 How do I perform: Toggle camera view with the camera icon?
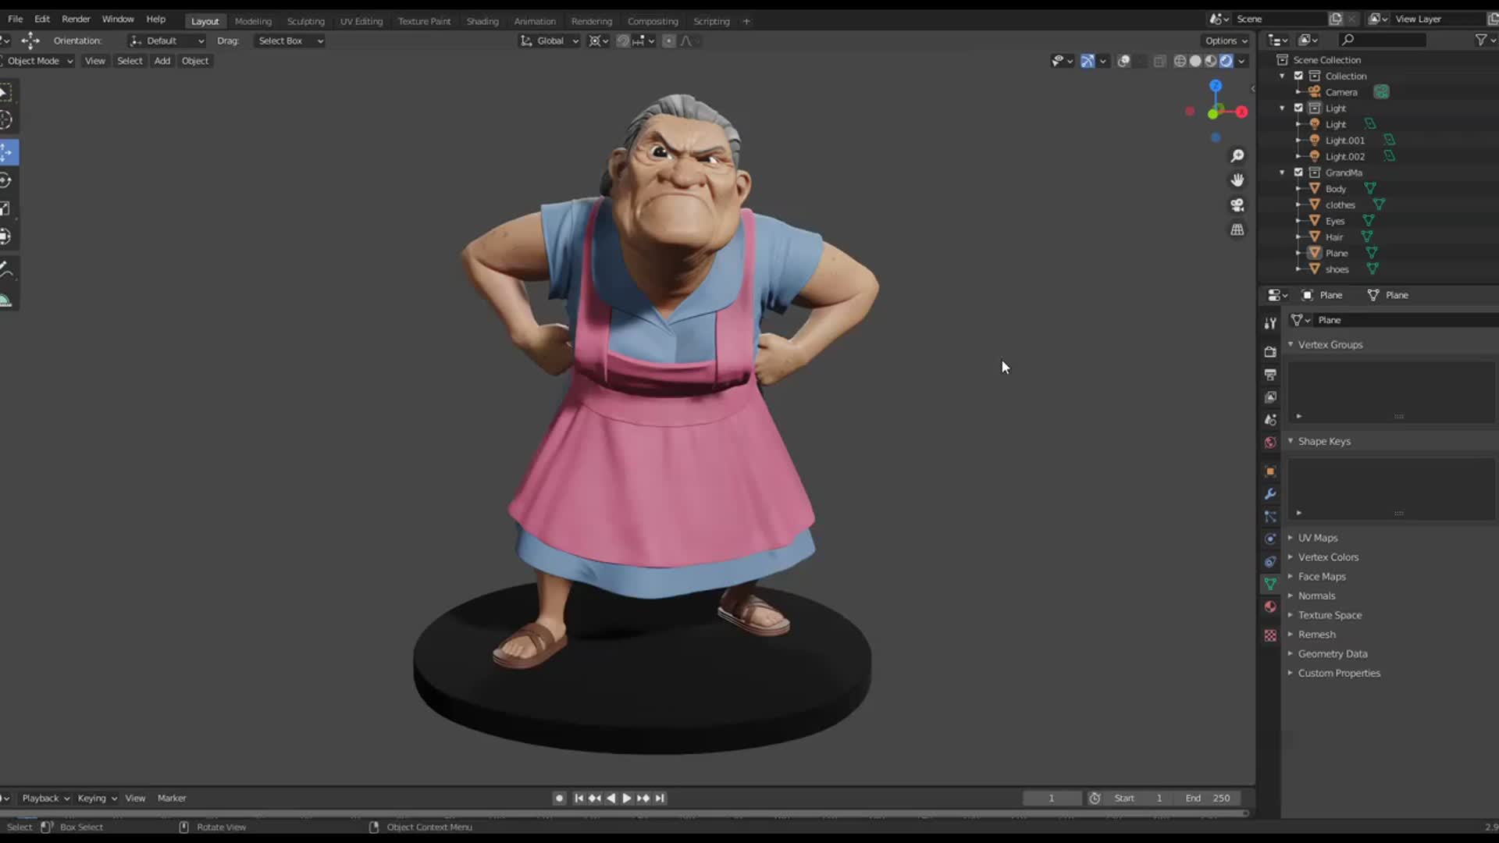(1237, 205)
